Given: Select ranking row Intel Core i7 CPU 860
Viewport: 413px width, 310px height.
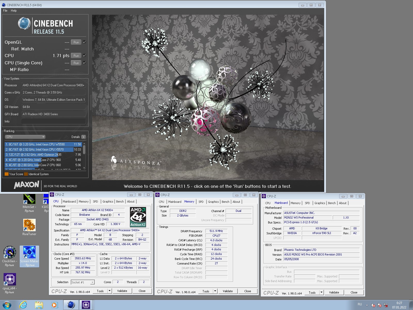Looking at the screenshot, I should (43, 165).
